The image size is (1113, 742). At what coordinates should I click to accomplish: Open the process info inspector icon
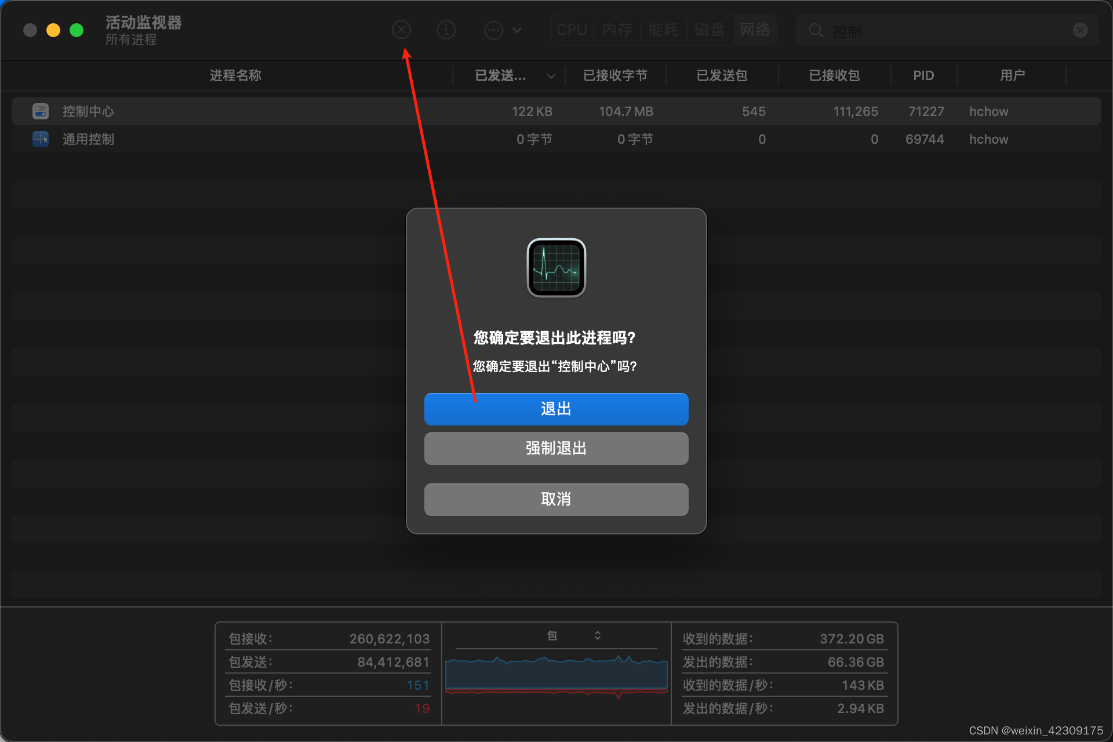(x=446, y=30)
